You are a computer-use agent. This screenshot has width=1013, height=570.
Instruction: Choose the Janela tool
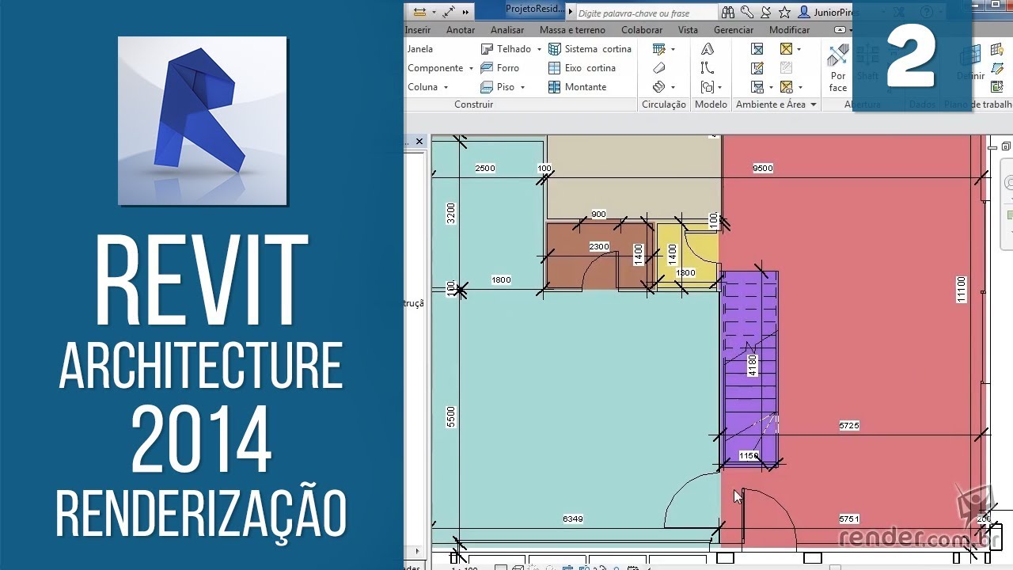click(420, 49)
